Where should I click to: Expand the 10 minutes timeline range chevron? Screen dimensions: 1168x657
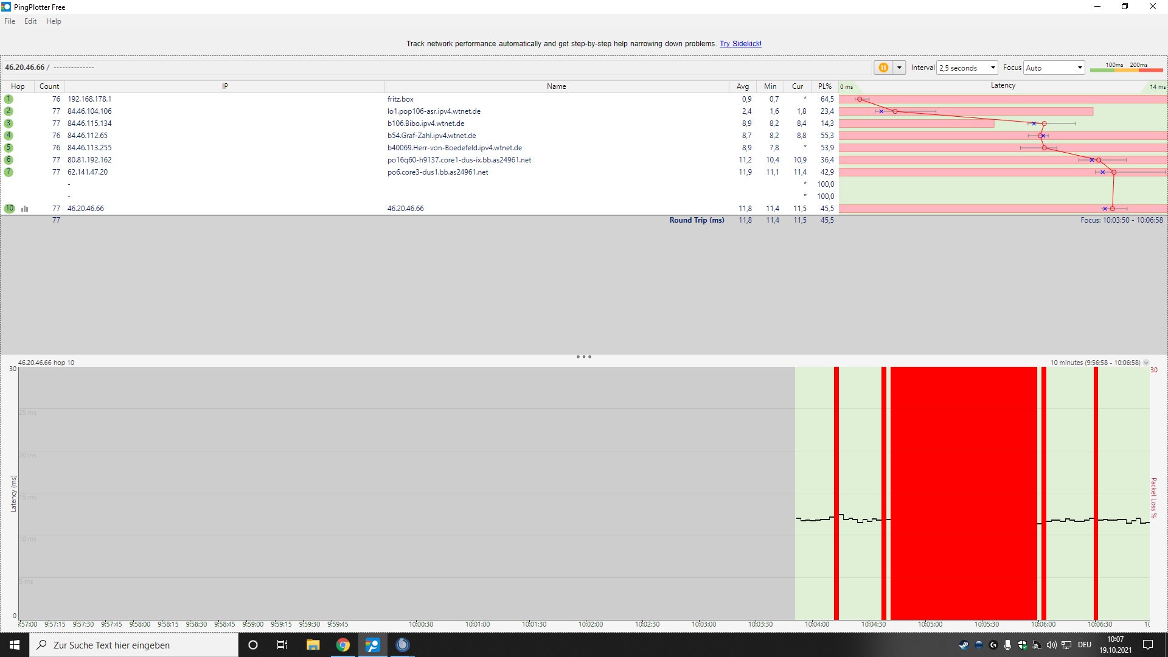(1146, 363)
